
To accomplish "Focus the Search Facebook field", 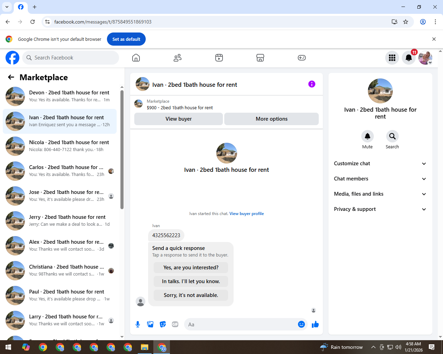I will coord(71,58).
